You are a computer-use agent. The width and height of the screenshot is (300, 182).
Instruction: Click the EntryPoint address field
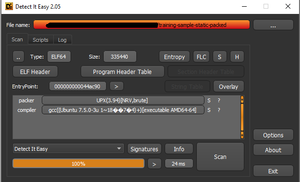coord(77,86)
